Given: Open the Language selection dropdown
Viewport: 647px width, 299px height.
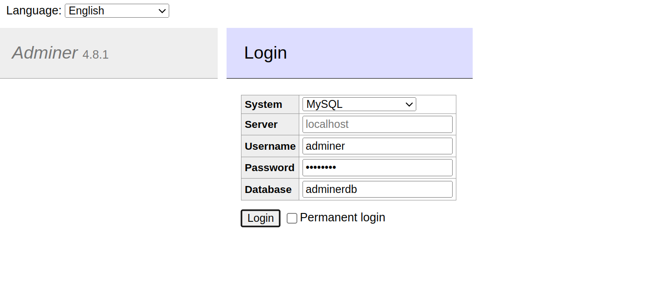Looking at the screenshot, I should coord(117,11).
